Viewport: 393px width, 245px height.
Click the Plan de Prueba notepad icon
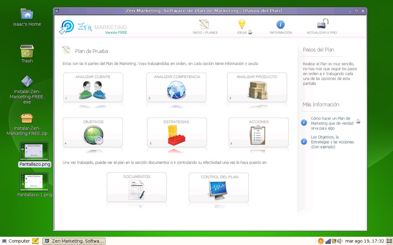coord(66,50)
